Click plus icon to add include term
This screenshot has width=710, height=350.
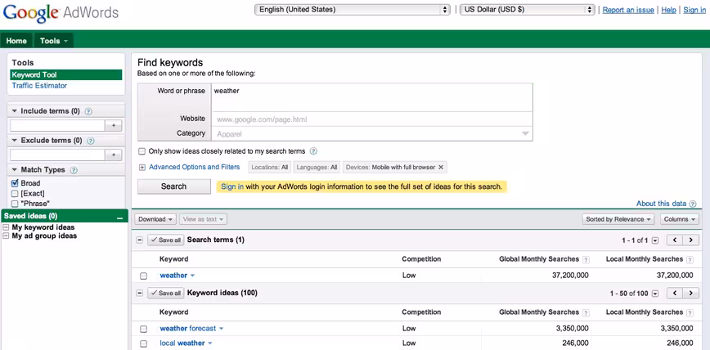[x=113, y=126]
